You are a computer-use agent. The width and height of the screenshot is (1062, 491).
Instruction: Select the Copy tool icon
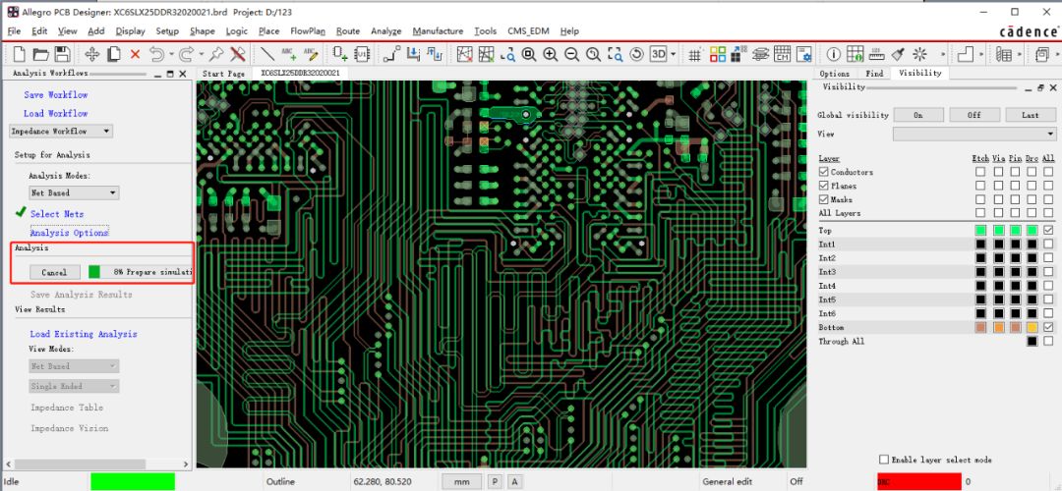click(x=114, y=54)
